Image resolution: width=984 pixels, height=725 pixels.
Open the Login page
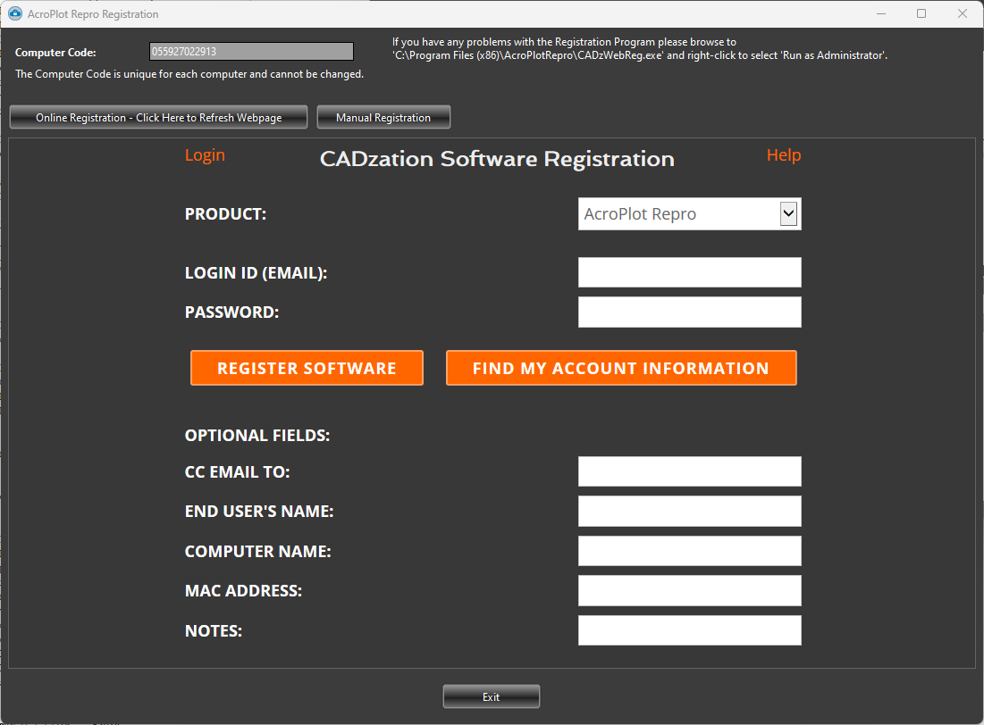[x=205, y=154]
